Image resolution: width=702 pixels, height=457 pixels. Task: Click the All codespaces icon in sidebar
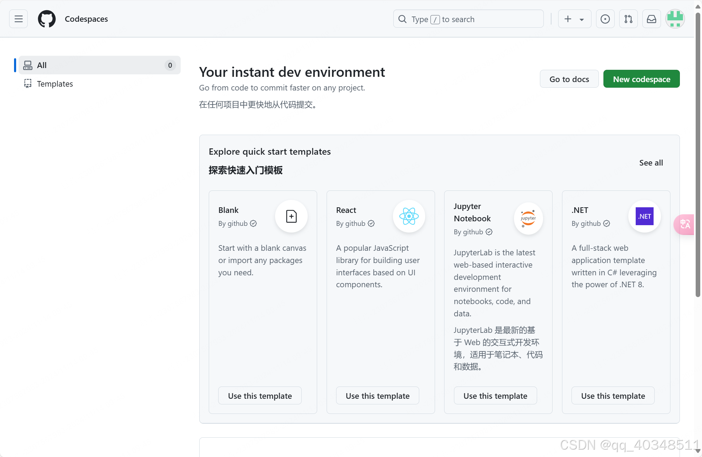[x=28, y=65]
